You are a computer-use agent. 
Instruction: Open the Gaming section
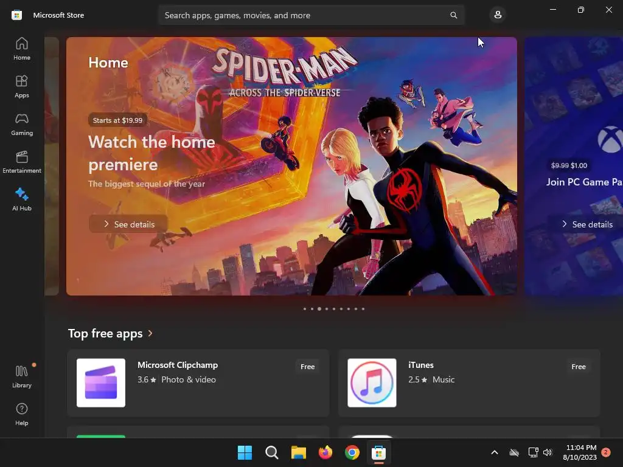[22, 124]
